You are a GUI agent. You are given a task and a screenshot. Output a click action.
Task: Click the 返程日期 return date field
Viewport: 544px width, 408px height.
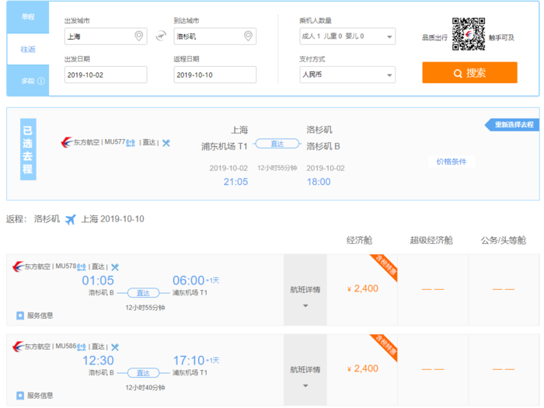[x=214, y=75]
